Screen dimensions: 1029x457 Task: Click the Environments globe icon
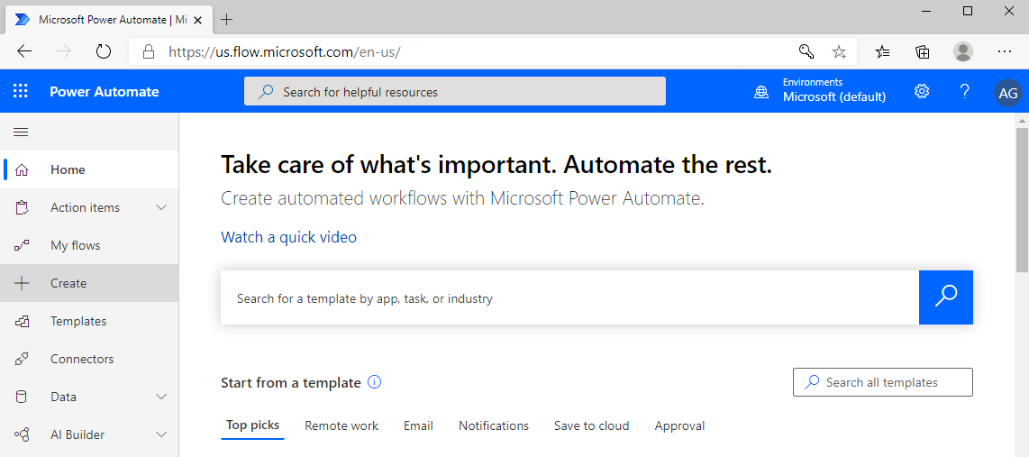(x=761, y=92)
